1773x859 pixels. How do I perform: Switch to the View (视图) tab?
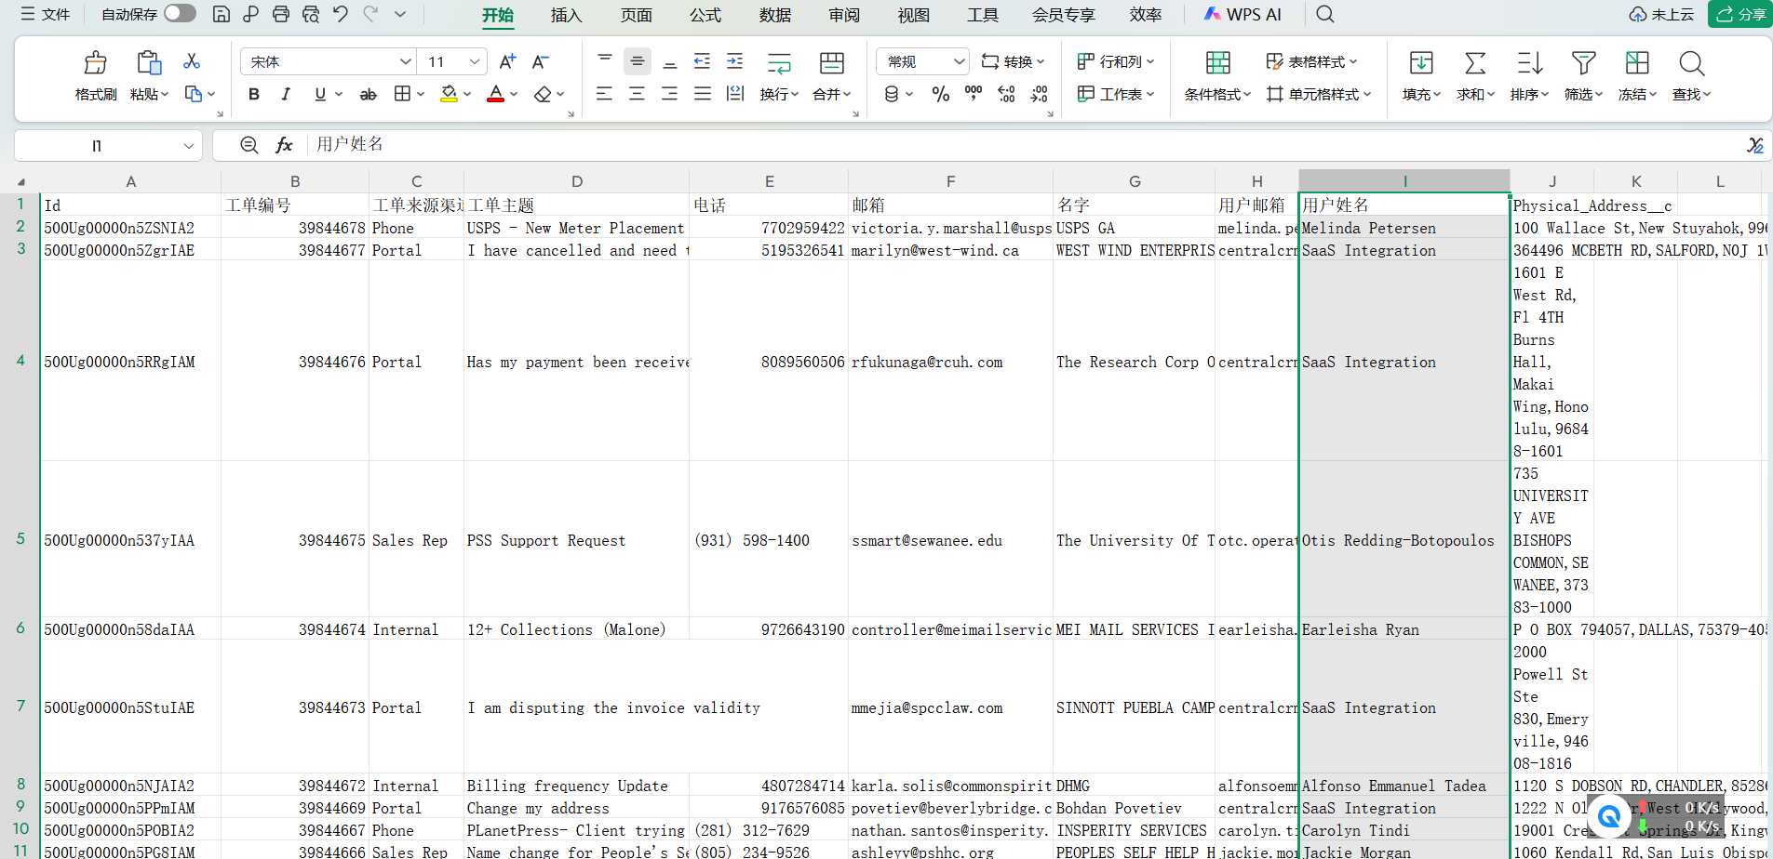pos(914,15)
